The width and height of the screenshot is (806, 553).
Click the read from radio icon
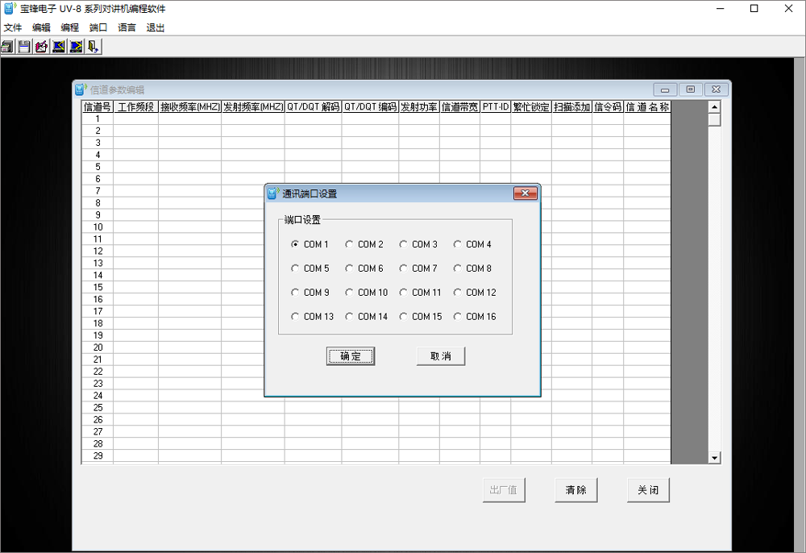[59, 47]
